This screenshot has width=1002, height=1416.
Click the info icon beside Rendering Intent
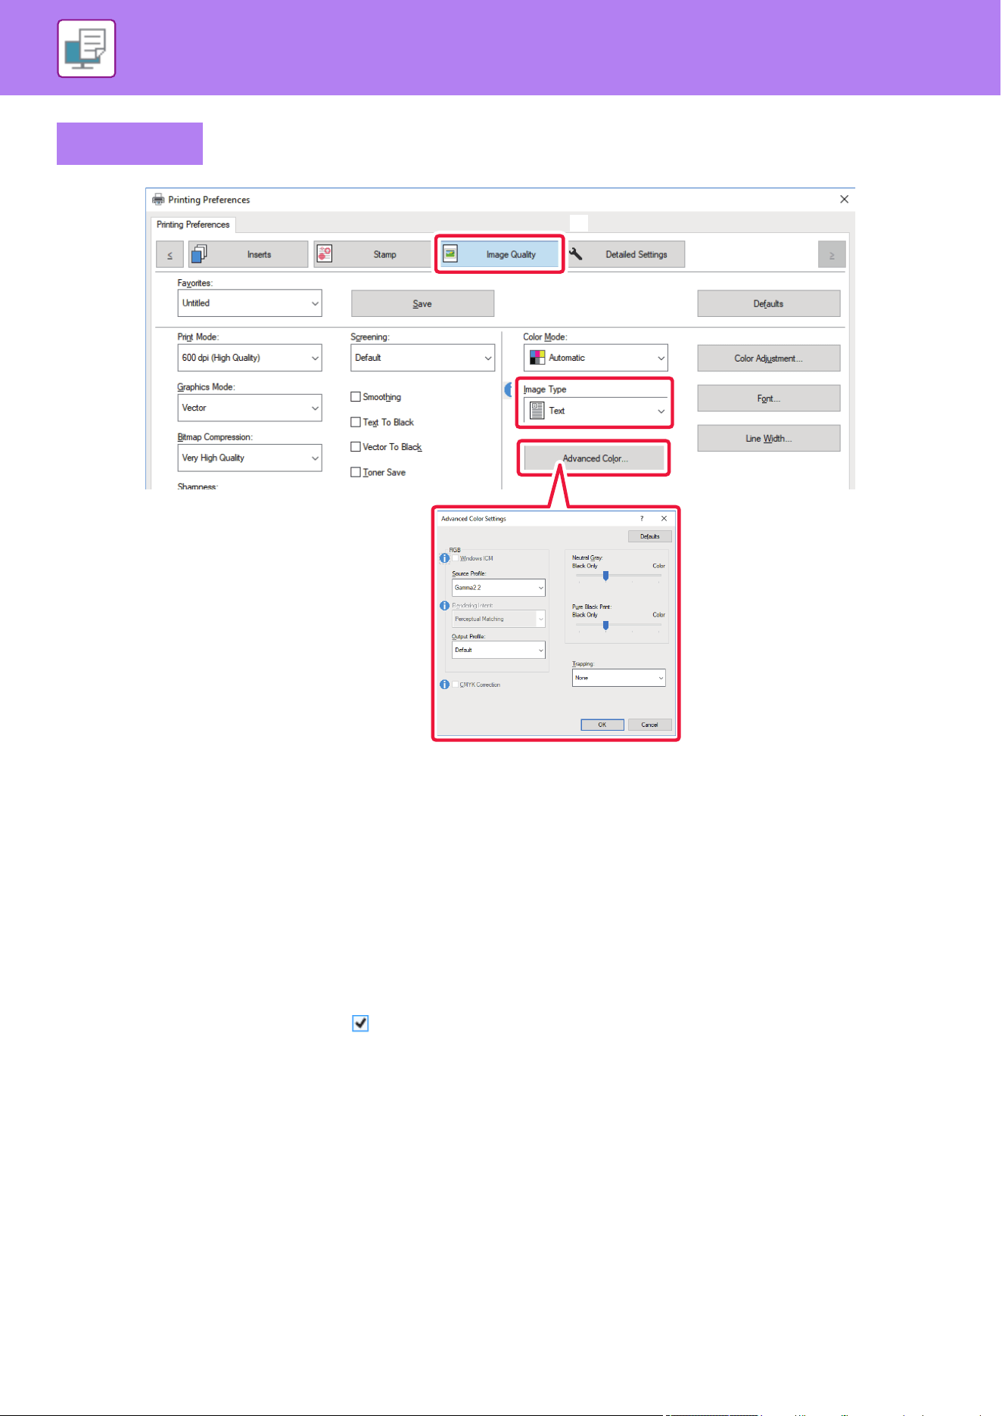(444, 606)
